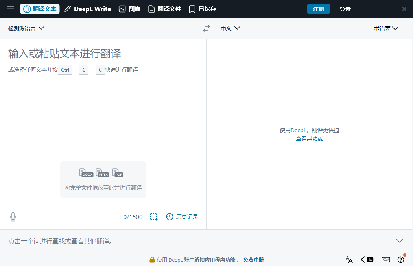Click the 注册 sign-up button

319,9
